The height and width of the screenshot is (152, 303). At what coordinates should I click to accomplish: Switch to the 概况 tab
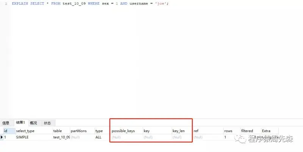click(33, 123)
